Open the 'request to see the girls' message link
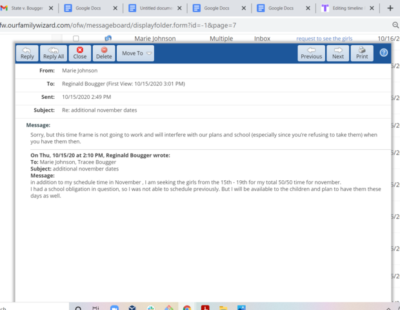The width and height of the screenshot is (400, 310). [x=325, y=39]
